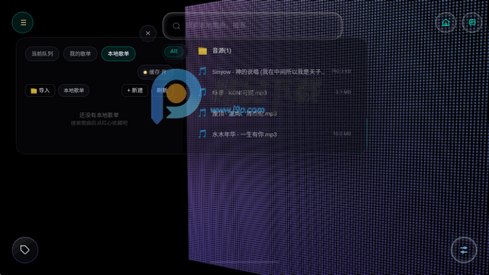
Task: Click the note icon of the 屋顶 track
Action: [x=202, y=113]
